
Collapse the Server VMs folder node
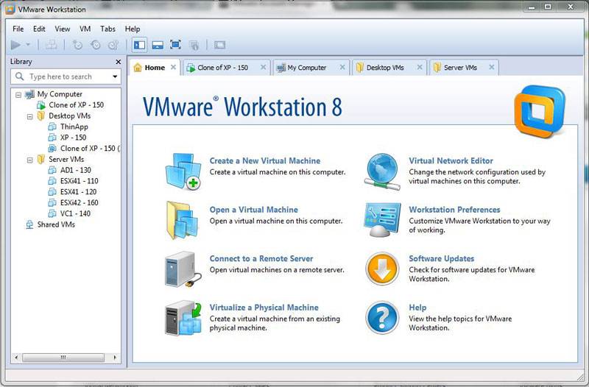point(29,160)
